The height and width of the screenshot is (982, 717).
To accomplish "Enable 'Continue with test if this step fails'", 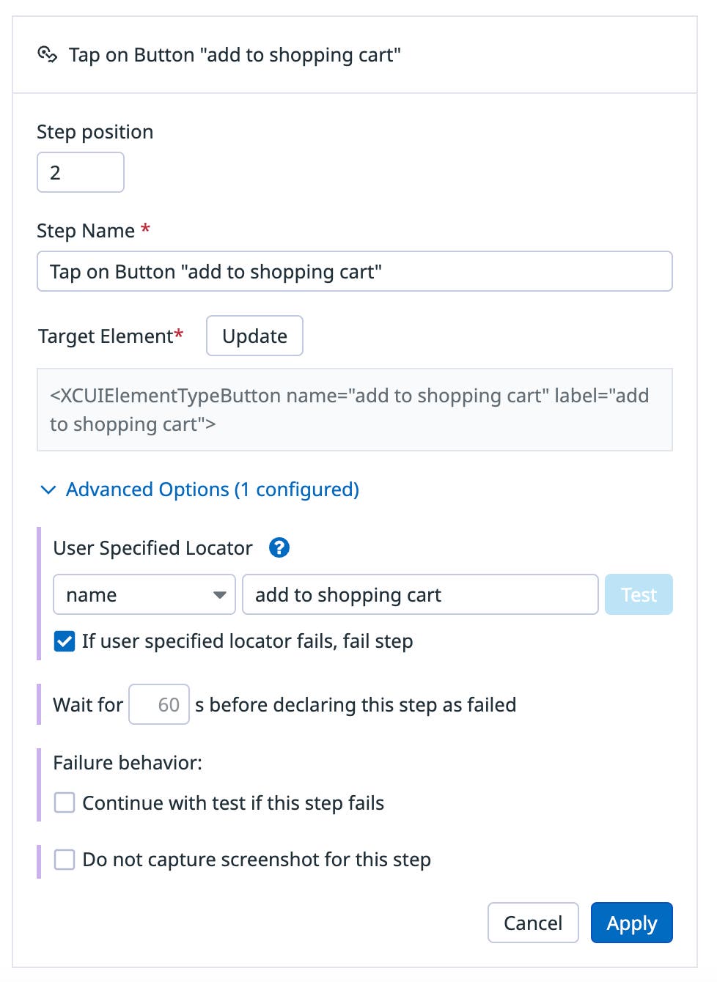I will pos(64,802).
